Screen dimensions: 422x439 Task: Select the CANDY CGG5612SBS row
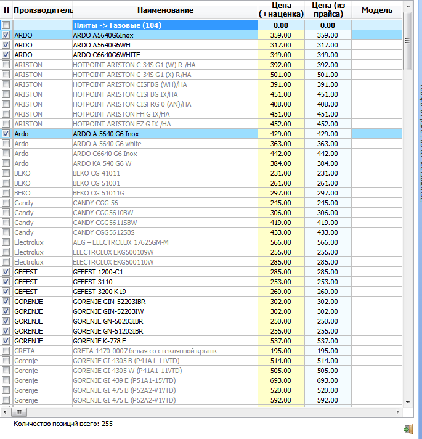(x=201, y=232)
